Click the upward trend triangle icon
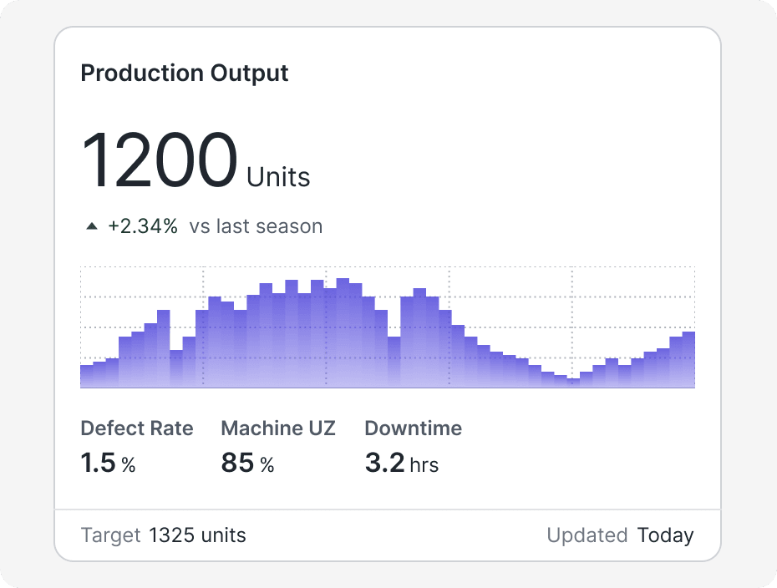 click(x=92, y=226)
